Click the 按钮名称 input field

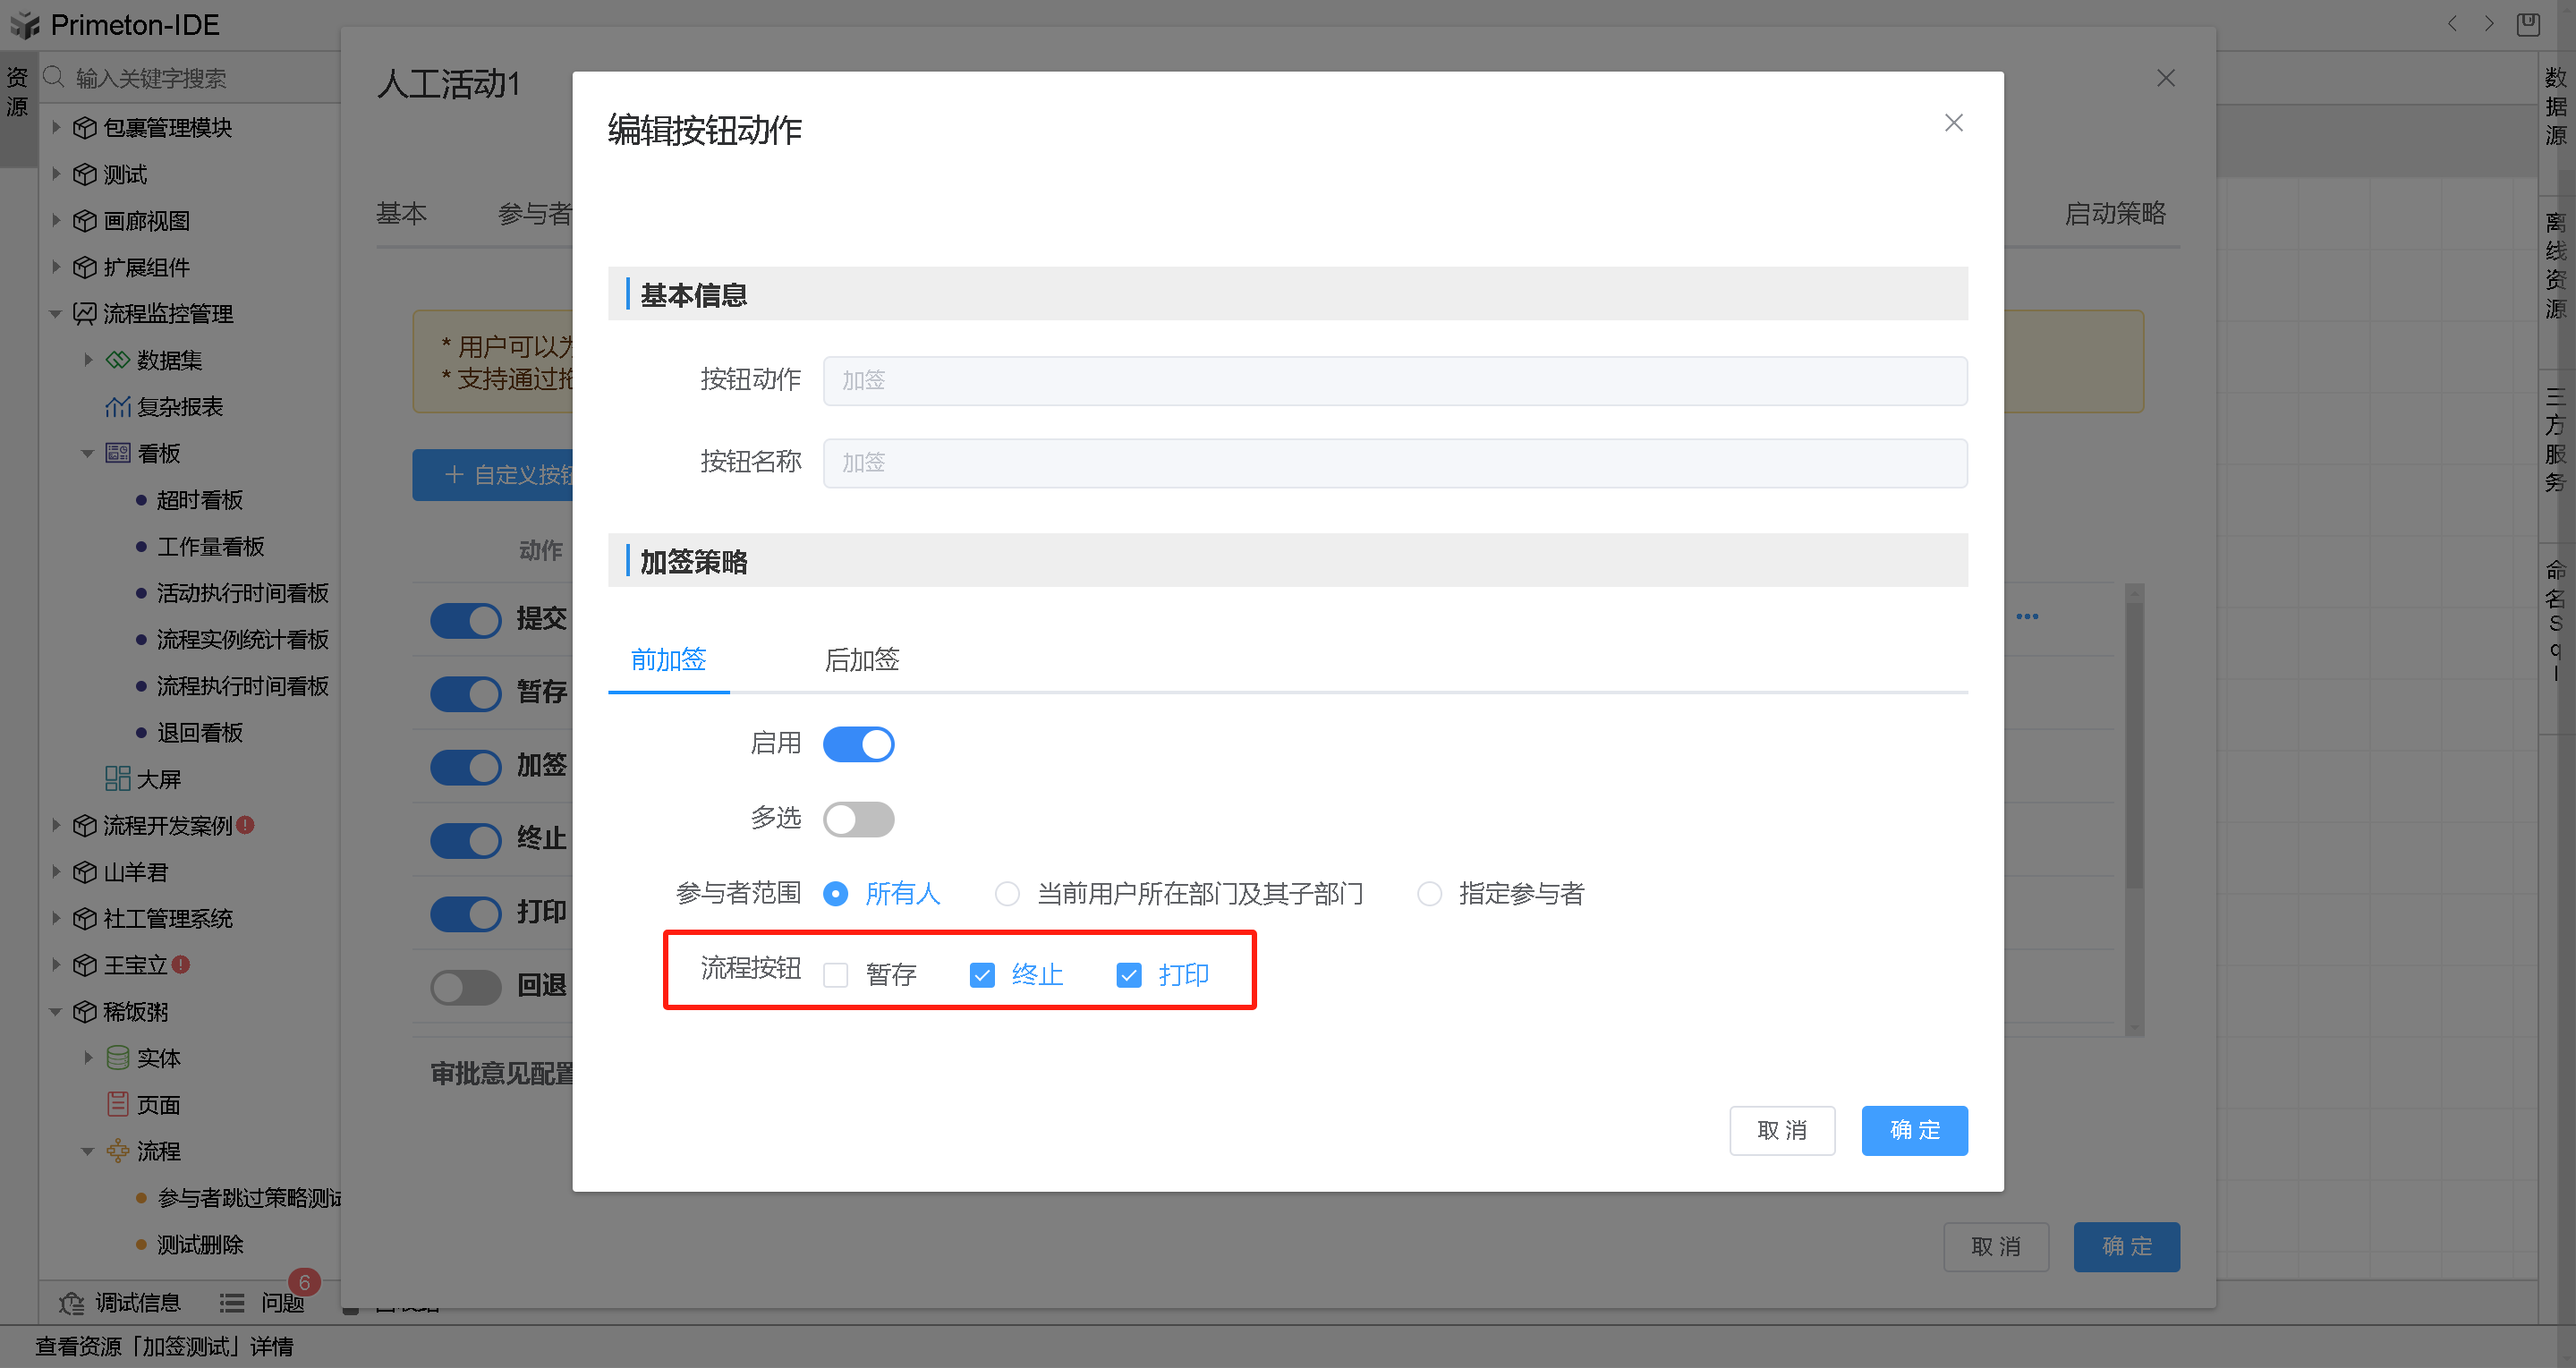pyautogui.click(x=1394, y=463)
